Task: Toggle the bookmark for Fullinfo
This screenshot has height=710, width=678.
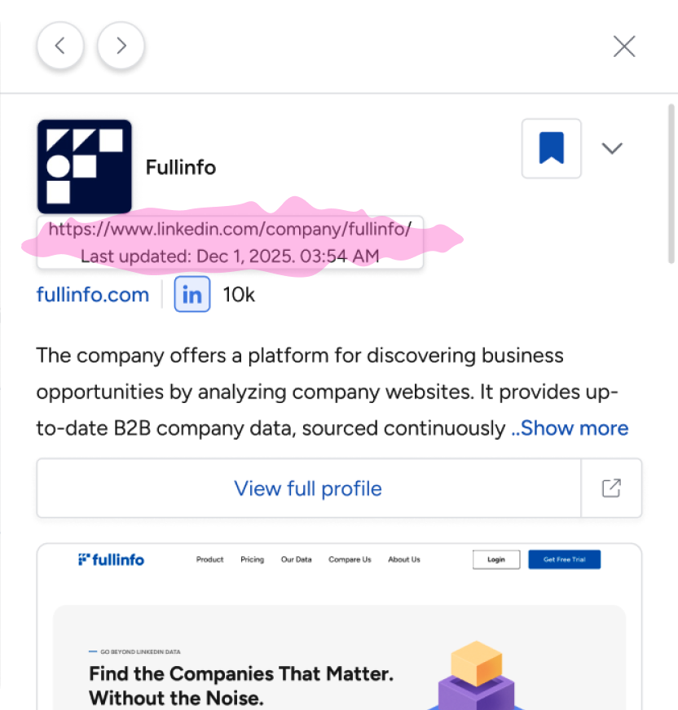Action: click(552, 148)
